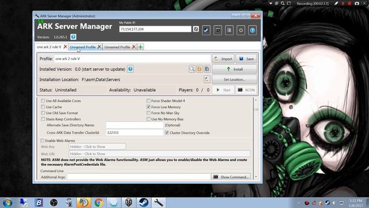Enable Use No Memory Bias
This screenshot has width=369, height=208.
(149, 119)
